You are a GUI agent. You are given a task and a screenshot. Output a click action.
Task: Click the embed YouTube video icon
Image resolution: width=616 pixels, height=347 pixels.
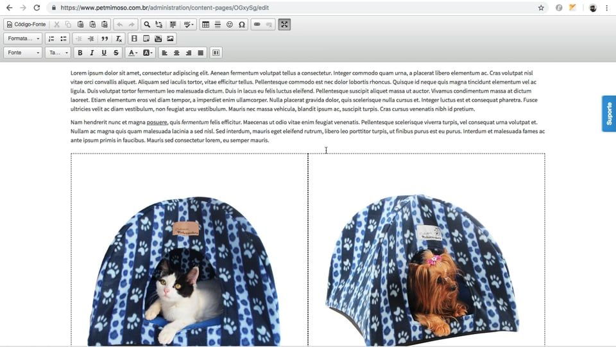[158, 39]
